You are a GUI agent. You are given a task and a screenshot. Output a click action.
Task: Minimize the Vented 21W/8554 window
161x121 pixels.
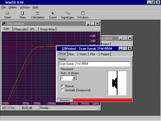tap(121, 48)
